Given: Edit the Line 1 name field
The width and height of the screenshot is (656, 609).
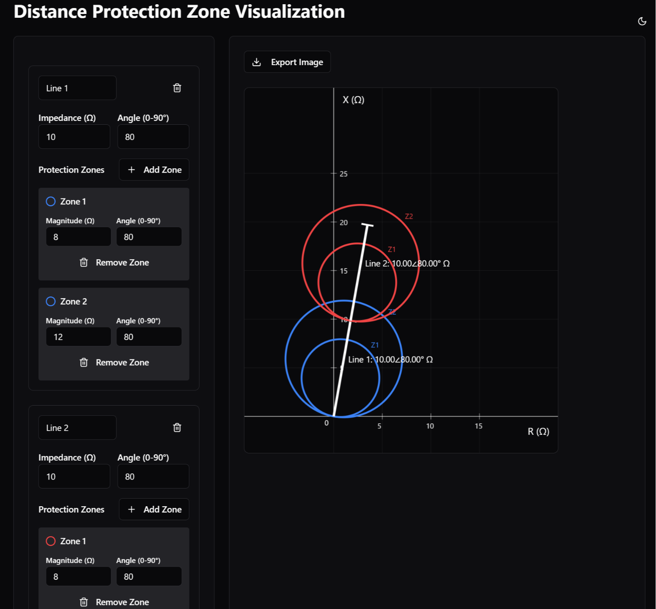Looking at the screenshot, I should pyautogui.click(x=77, y=88).
